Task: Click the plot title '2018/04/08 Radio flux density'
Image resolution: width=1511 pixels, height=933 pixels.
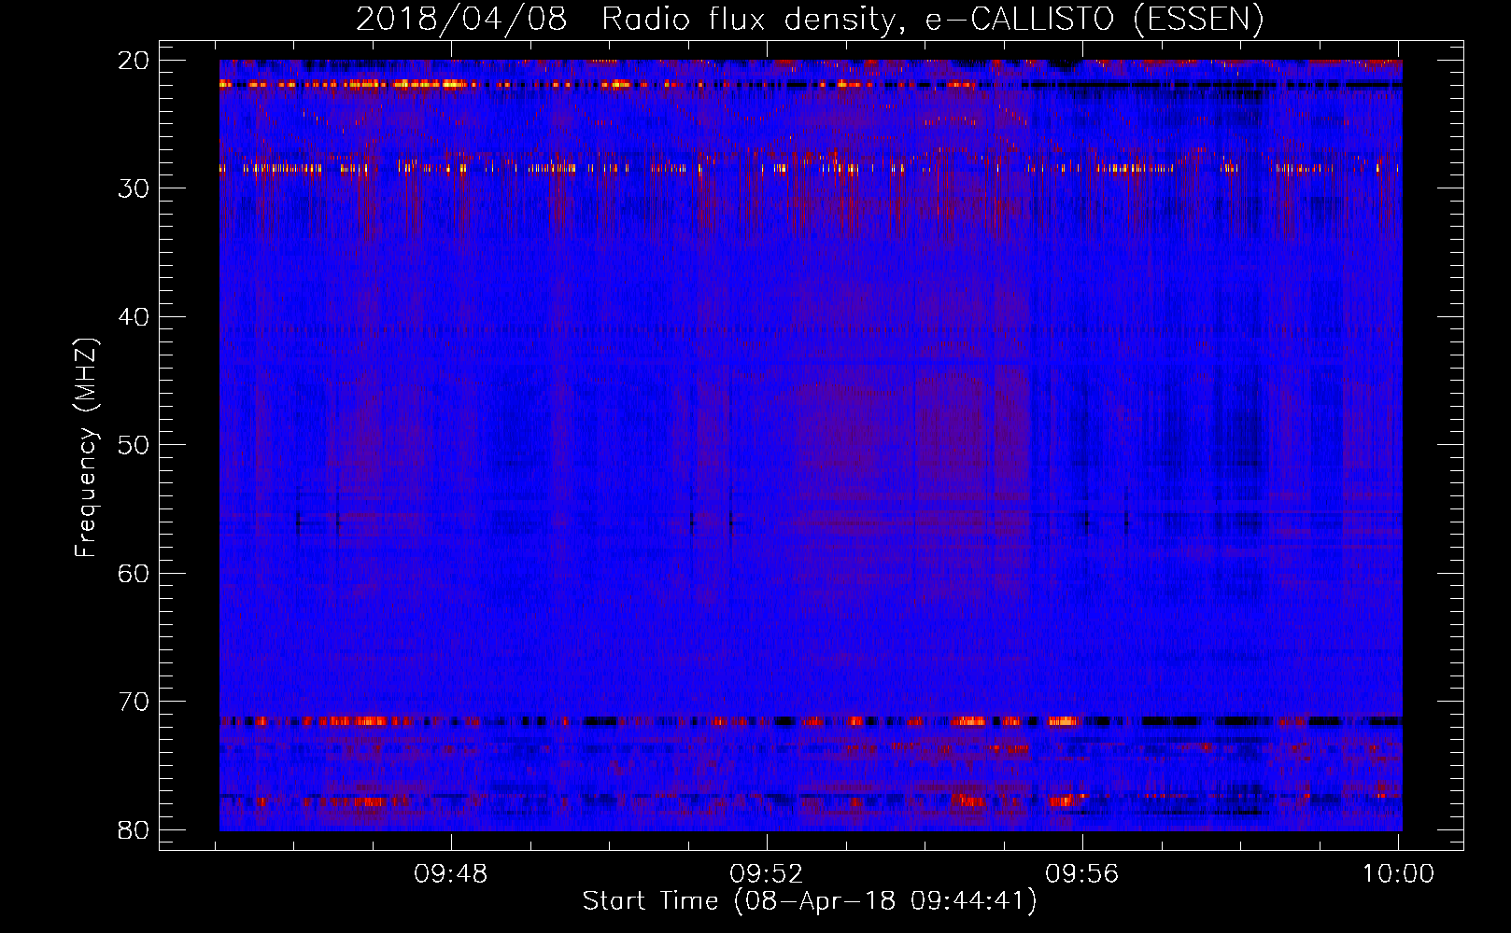Action: pos(810,19)
